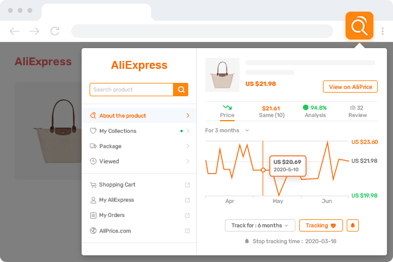The height and width of the screenshot is (262, 393).
Task: Reload the page with the refresh icon
Action: coord(55,31)
